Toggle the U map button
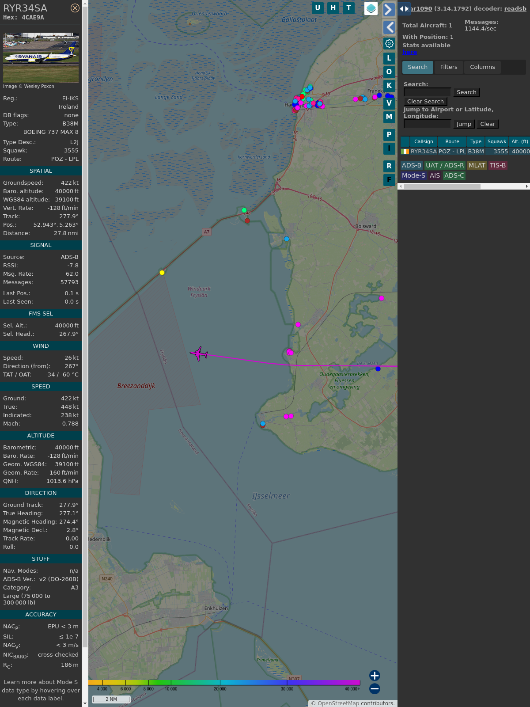This screenshot has height=707, width=530. [x=318, y=8]
